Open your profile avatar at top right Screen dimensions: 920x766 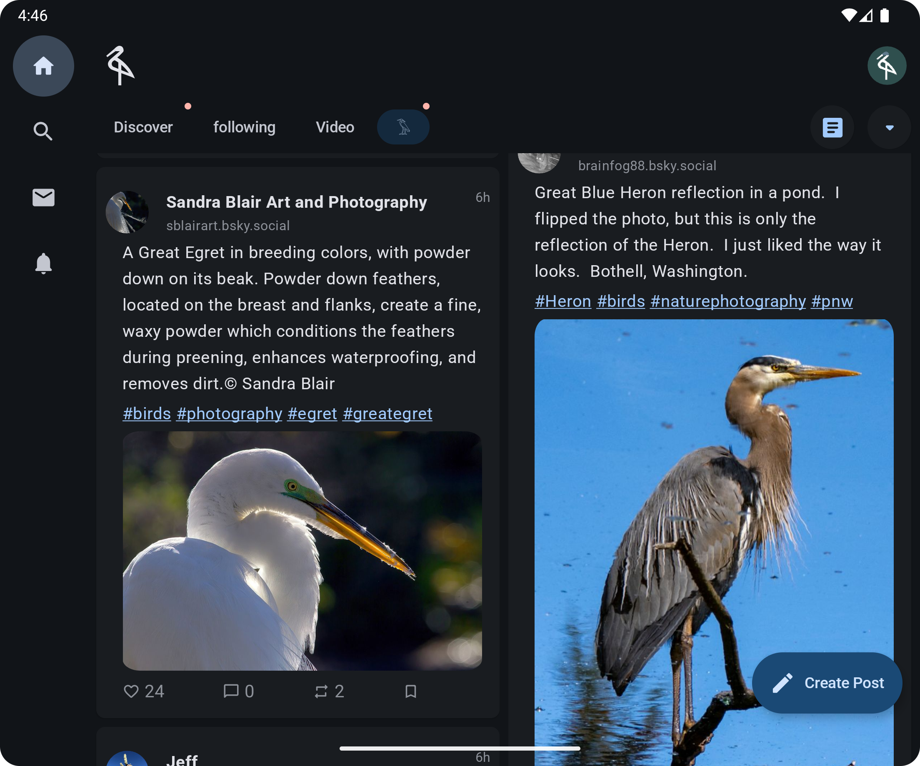887,65
